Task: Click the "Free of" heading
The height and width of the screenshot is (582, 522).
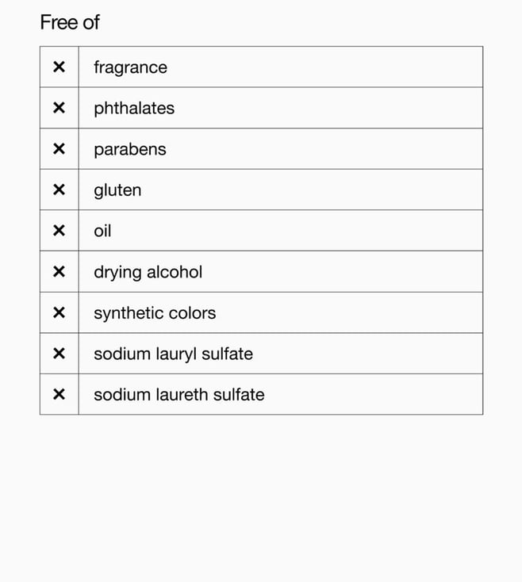Action: (70, 22)
